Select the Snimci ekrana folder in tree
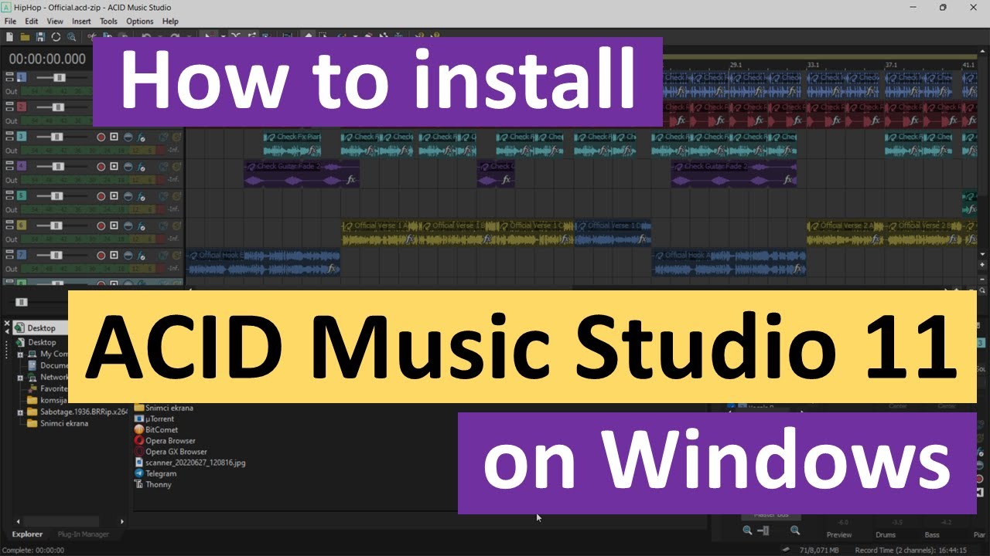 57,424
